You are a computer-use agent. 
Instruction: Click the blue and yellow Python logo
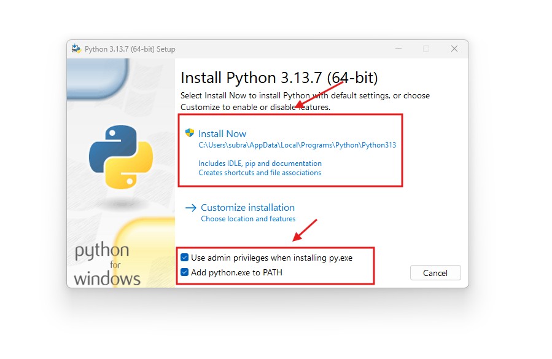(x=120, y=156)
